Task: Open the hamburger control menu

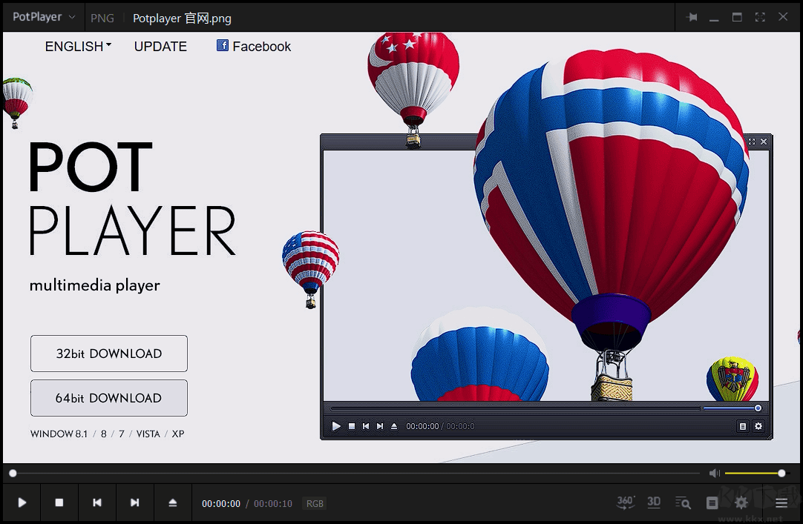Action: point(781,503)
